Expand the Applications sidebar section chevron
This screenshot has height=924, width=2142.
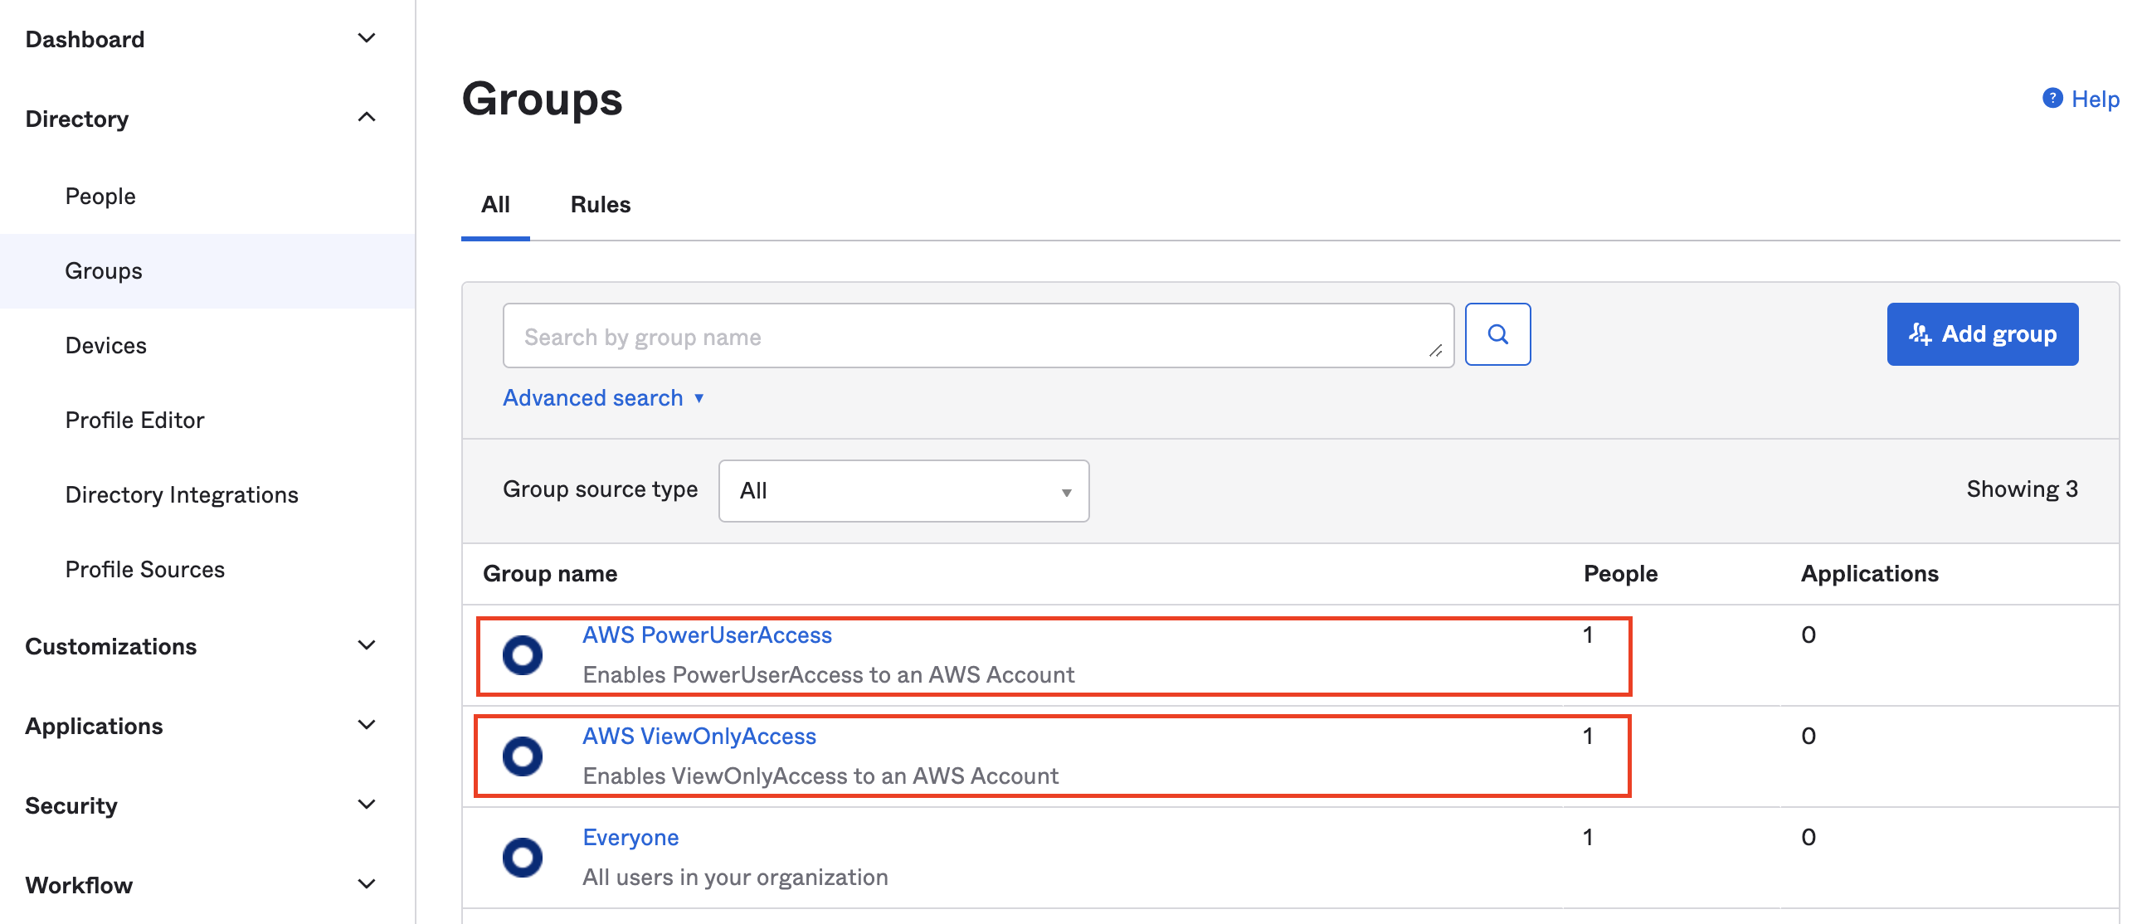click(367, 725)
